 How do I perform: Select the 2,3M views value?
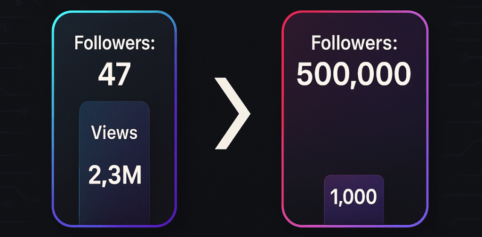point(115,175)
